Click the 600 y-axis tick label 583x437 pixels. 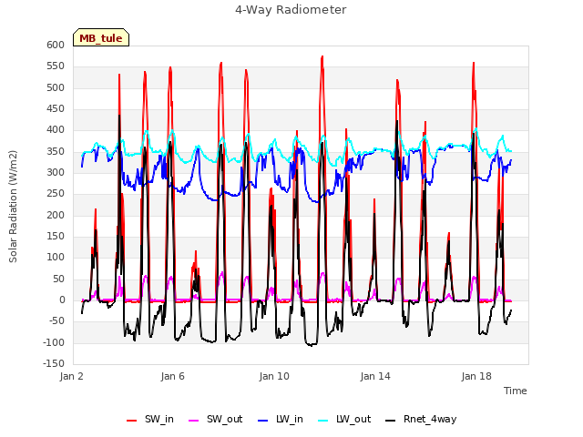pos(56,45)
